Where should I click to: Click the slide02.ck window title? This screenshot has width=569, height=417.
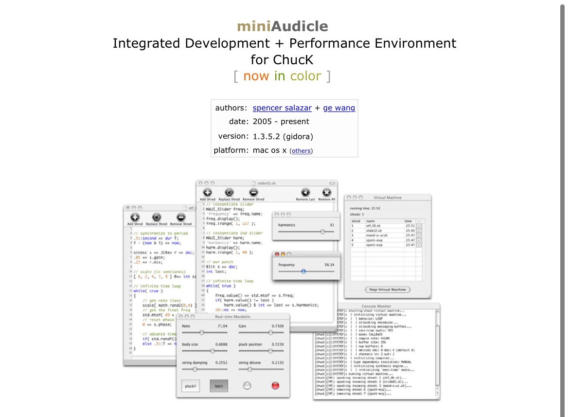tap(267, 183)
